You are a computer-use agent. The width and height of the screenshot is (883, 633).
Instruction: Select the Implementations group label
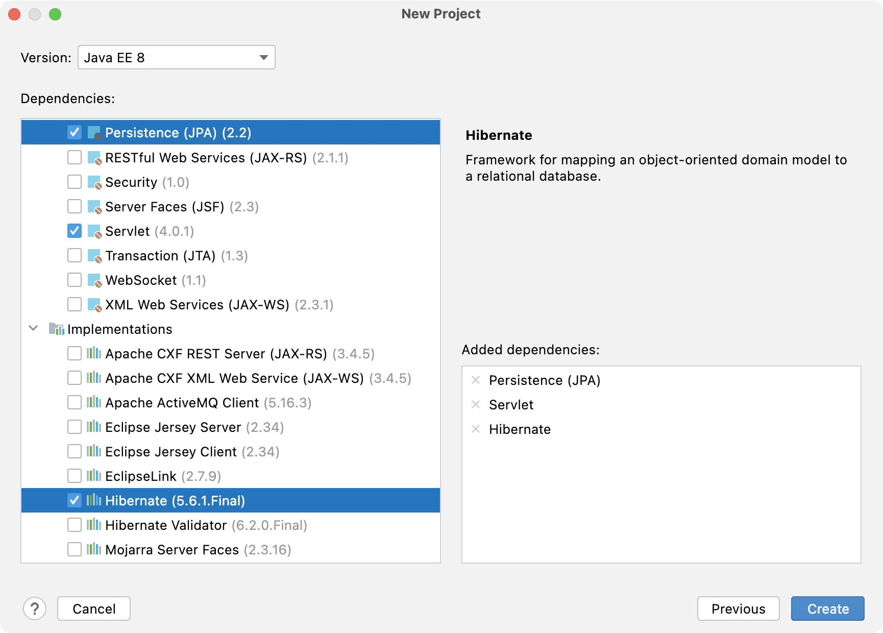(x=120, y=329)
